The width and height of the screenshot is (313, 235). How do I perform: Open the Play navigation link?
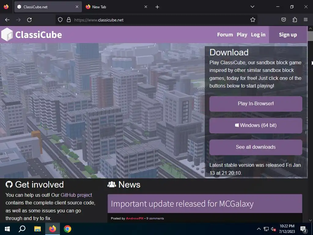[242, 35]
